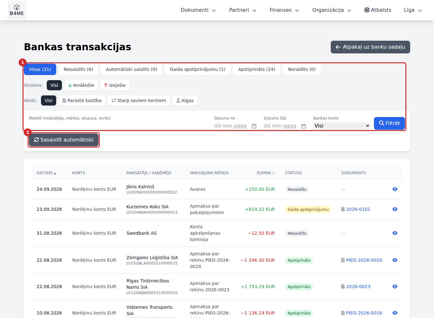Open document link PIEG-2026-0020

(362, 260)
